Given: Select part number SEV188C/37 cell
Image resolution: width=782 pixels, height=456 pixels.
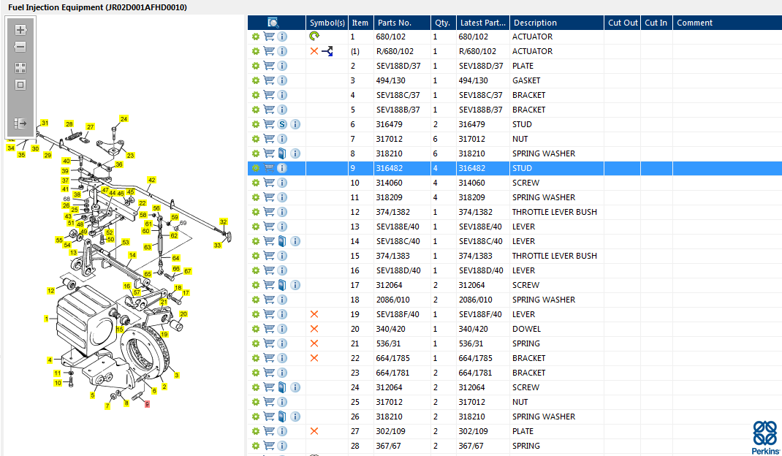Looking at the screenshot, I should click(398, 95).
